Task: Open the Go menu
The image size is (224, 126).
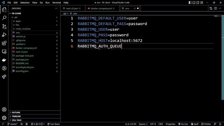Action: coord(41,2)
